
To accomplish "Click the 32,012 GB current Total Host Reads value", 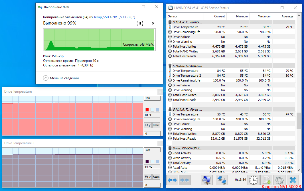I will pyautogui.click(x=218, y=139).
